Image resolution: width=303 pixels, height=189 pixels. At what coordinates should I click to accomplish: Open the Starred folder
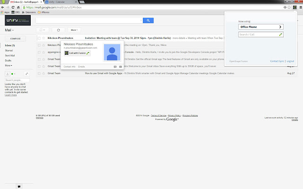coord(9,51)
